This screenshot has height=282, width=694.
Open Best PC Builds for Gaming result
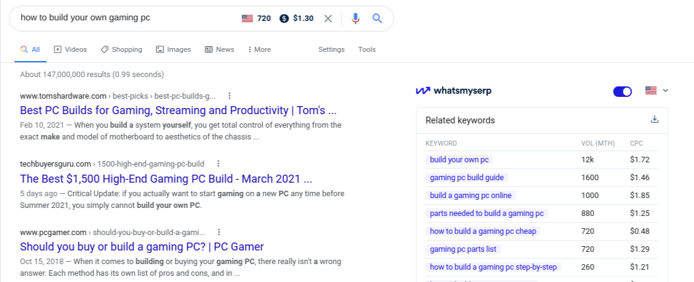click(x=179, y=110)
